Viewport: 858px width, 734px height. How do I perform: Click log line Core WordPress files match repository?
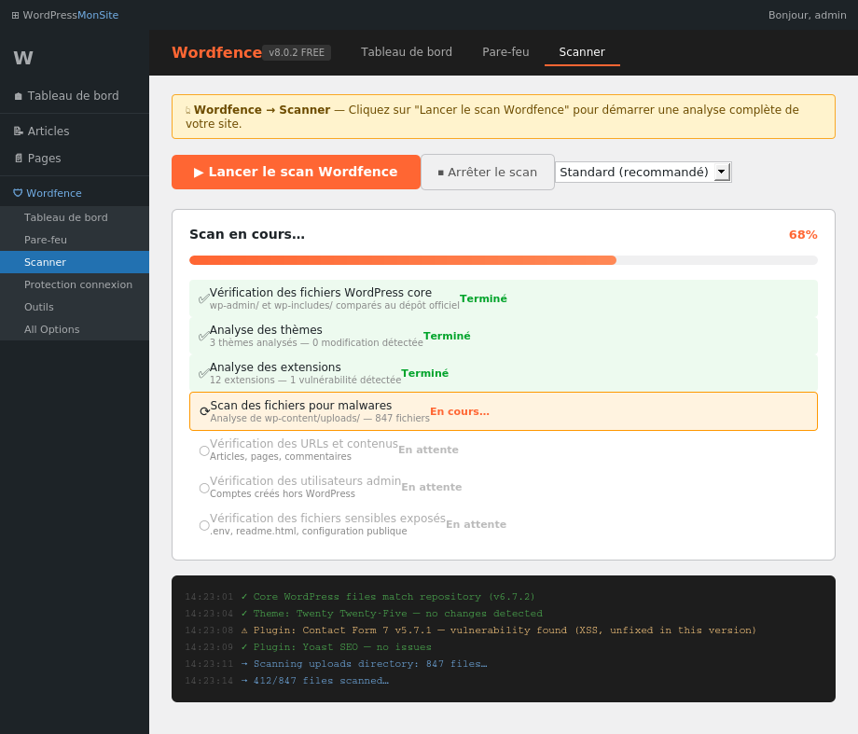[x=360, y=597]
